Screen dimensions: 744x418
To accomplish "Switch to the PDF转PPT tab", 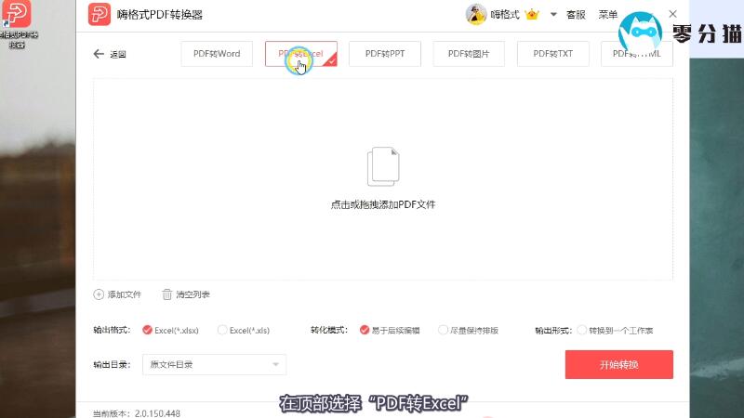I will (385, 54).
